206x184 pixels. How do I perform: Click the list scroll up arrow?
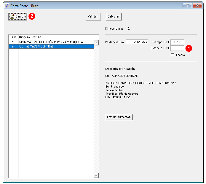[96, 43]
